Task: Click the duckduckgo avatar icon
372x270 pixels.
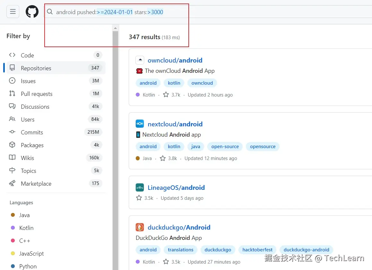Action: coord(140,227)
